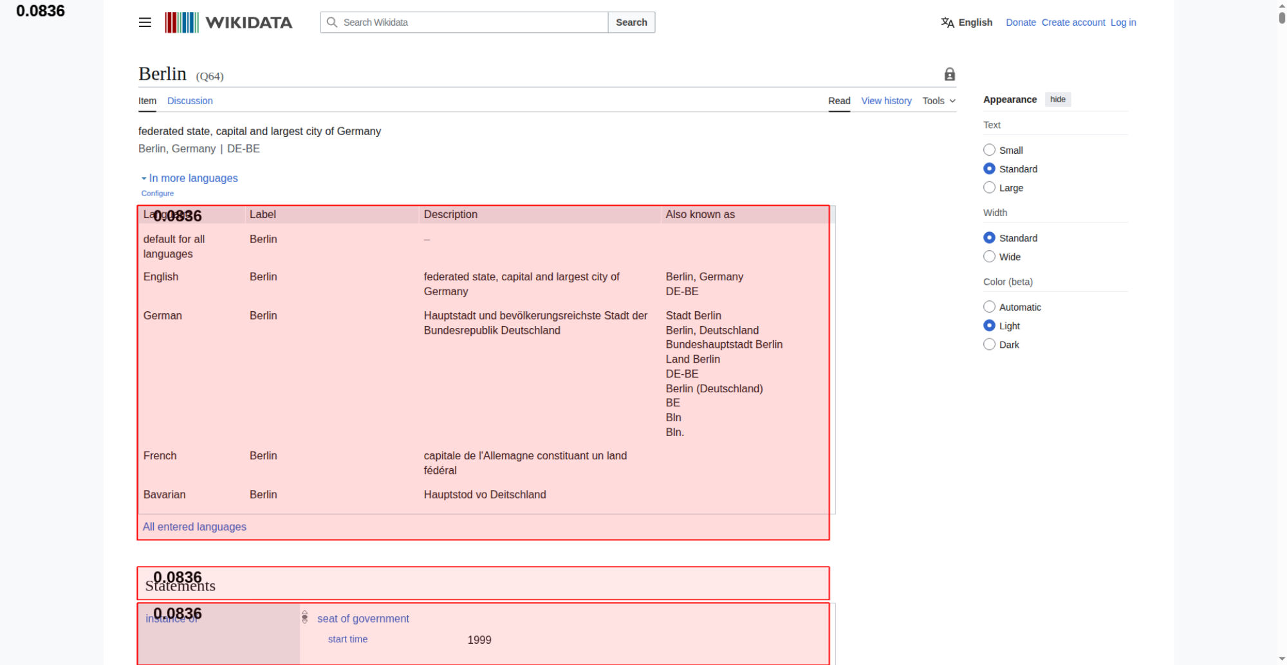Open the Tools dropdown menu
This screenshot has height=665, width=1287.
[x=938, y=101]
